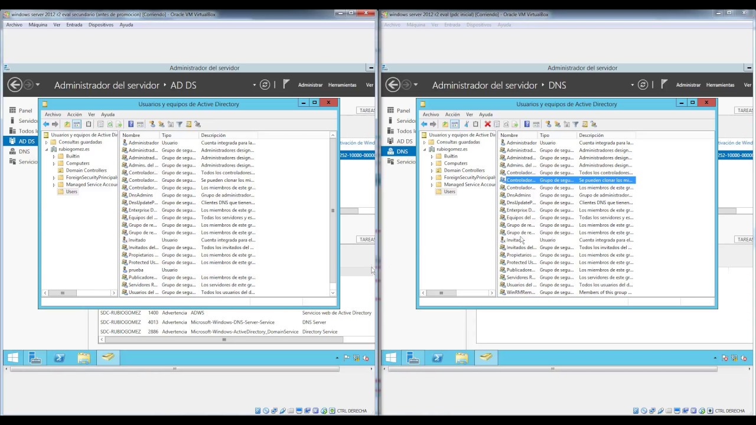Click Export list icon in secundario VM toolbar
The height and width of the screenshot is (425, 756).
coord(119,124)
